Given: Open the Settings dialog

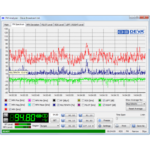Looking at the screenshot, I should coord(105,126).
